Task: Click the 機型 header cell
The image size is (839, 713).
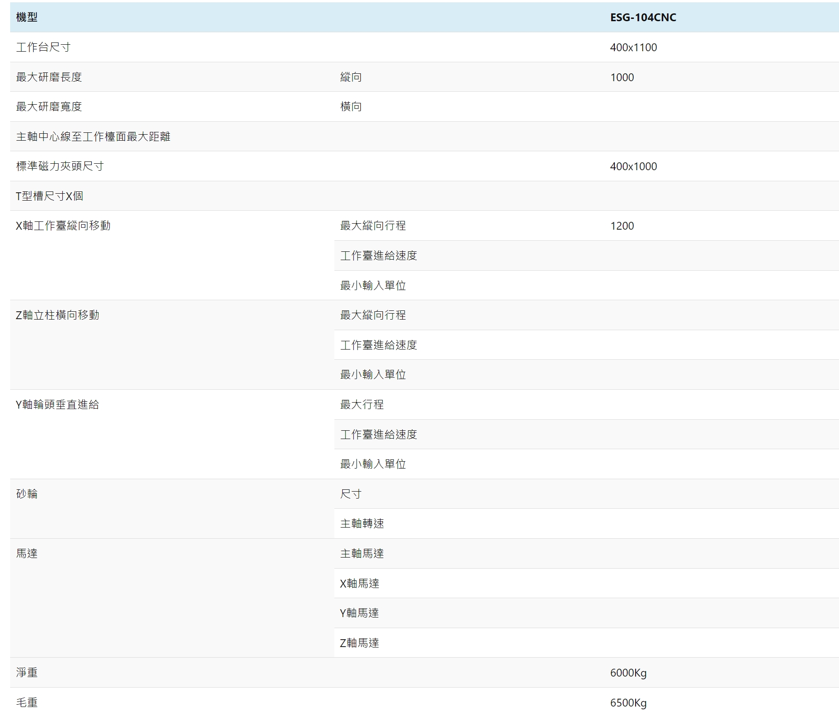Action: [27, 18]
